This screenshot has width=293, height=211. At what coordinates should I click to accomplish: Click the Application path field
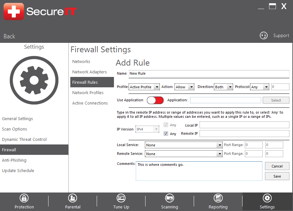click(226, 100)
